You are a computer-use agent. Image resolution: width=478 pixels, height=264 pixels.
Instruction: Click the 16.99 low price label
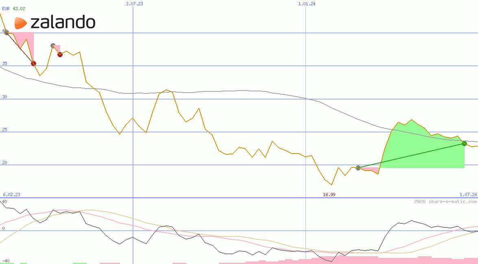coord(329,195)
